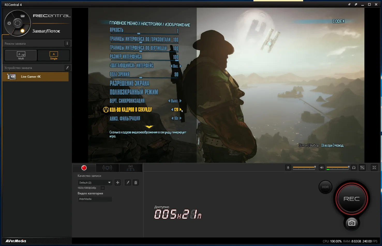Toggle fullscreen preview
The height and width of the screenshot is (246, 382).
[x=374, y=168]
